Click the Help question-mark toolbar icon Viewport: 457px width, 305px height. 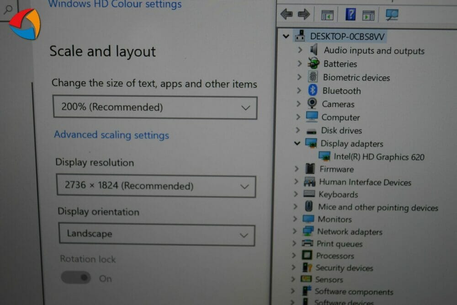351,14
